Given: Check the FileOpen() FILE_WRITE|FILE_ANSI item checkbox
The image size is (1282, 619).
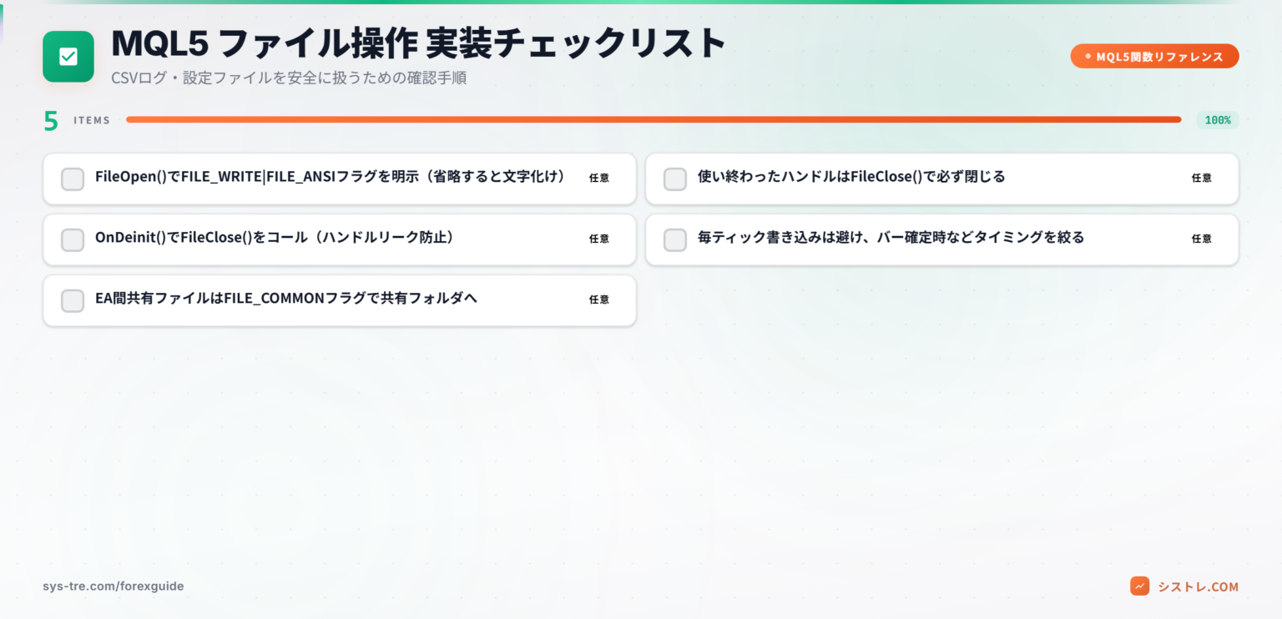Looking at the screenshot, I should click(x=73, y=179).
